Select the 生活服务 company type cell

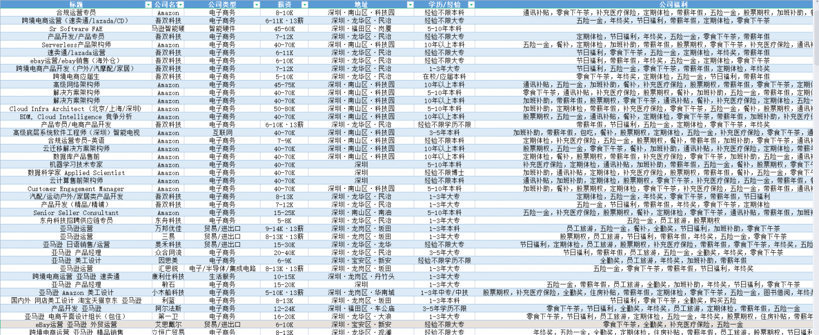(222, 277)
